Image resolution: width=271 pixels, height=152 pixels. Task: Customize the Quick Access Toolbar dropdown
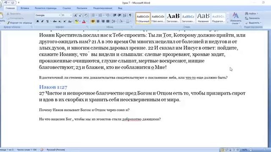[19, 3]
